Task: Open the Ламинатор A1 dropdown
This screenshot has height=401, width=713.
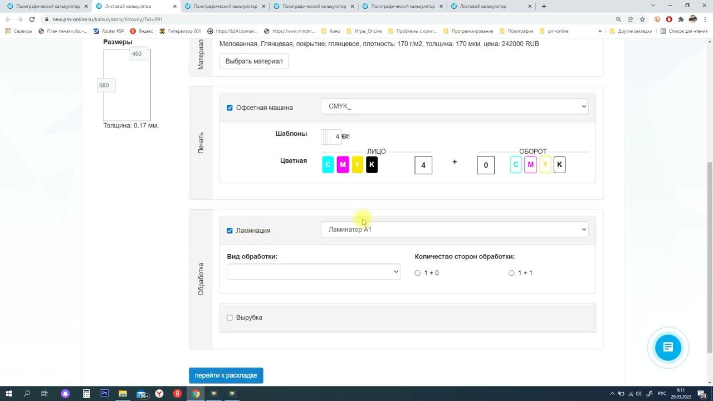Action: coord(455,229)
